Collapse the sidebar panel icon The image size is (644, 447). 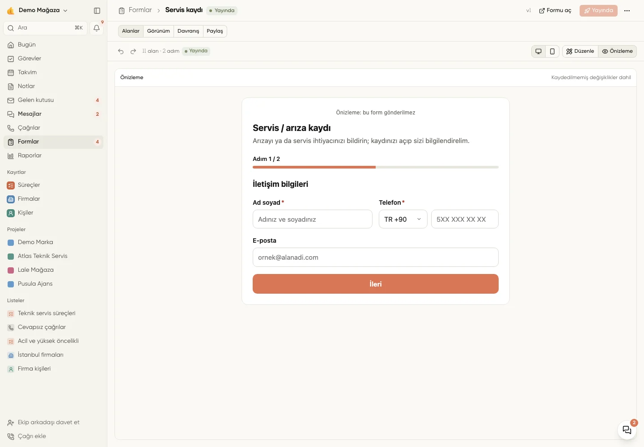coord(97,10)
